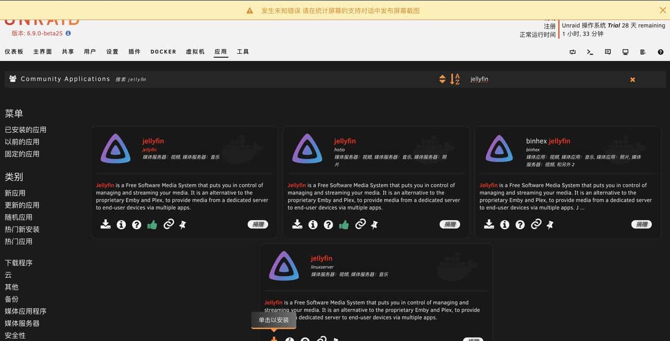The width and height of the screenshot is (670, 341).
Task: Open help via the question mark header icon
Action: point(661,52)
